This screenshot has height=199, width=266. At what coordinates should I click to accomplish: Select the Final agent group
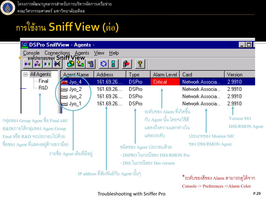click(43, 81)
